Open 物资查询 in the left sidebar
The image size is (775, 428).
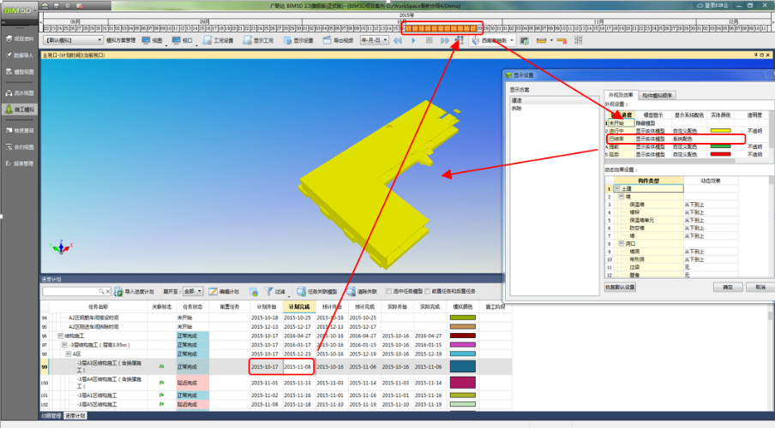pyautogui.click(x=20, y=130)
